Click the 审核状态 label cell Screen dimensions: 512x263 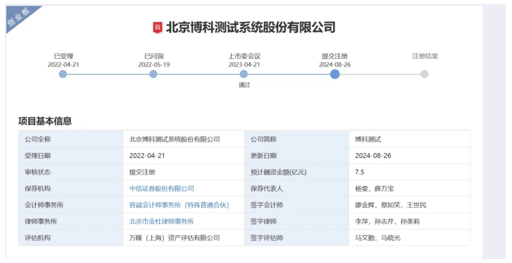pos(71,172)
